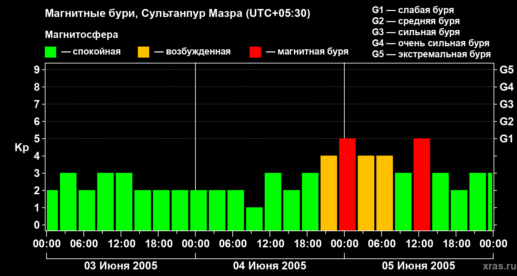Click the orange 'возбужденная' legend swatch

click(143, 52)
